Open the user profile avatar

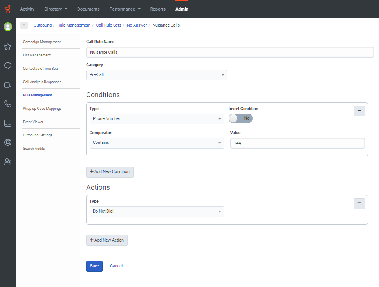pos(8,27)
